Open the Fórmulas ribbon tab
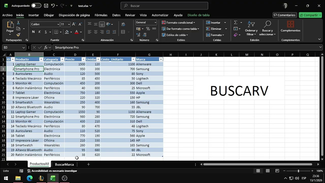 click(x=101, y=15)
